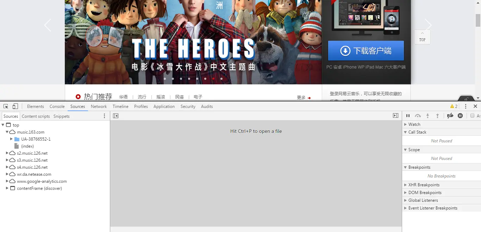Switch to the Timeline tab

(x=120, y=106)
